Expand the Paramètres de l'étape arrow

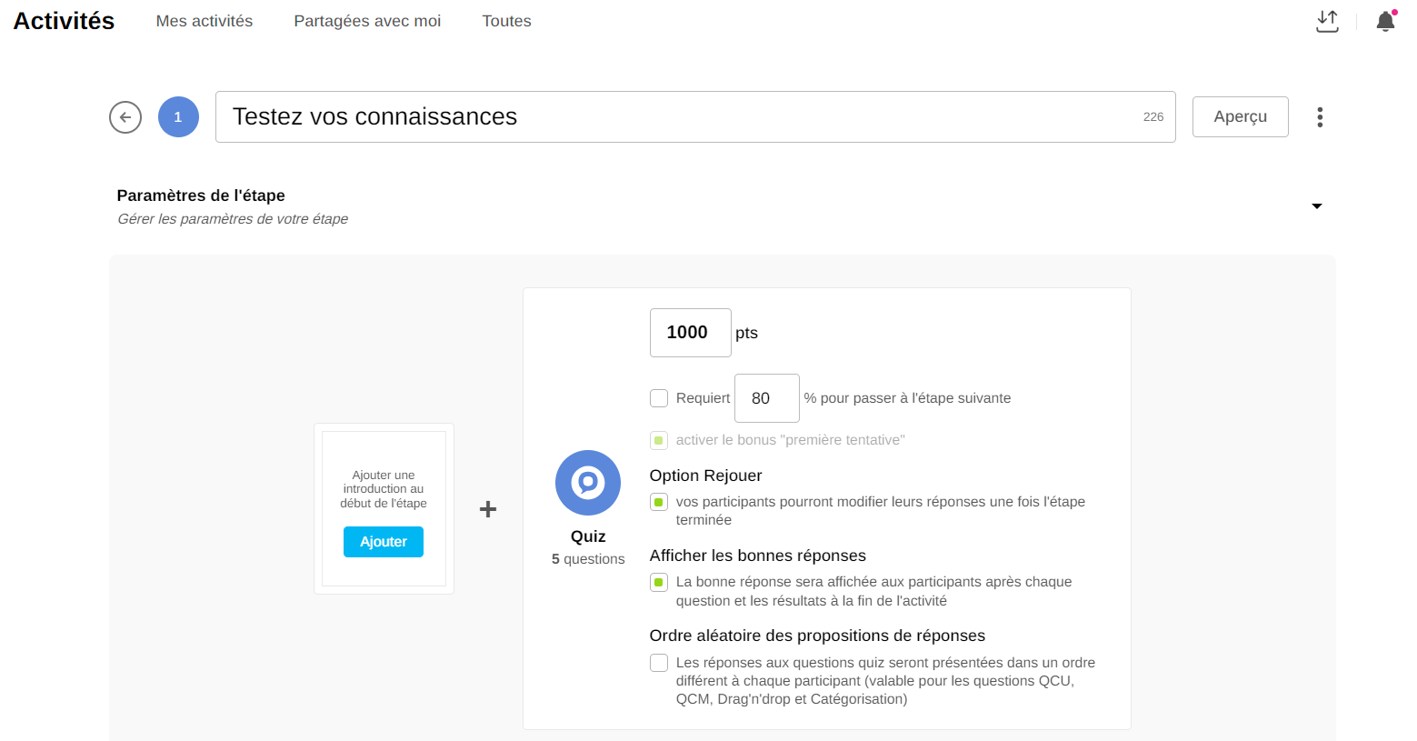pyautogui.click(x=1316, y=206)
